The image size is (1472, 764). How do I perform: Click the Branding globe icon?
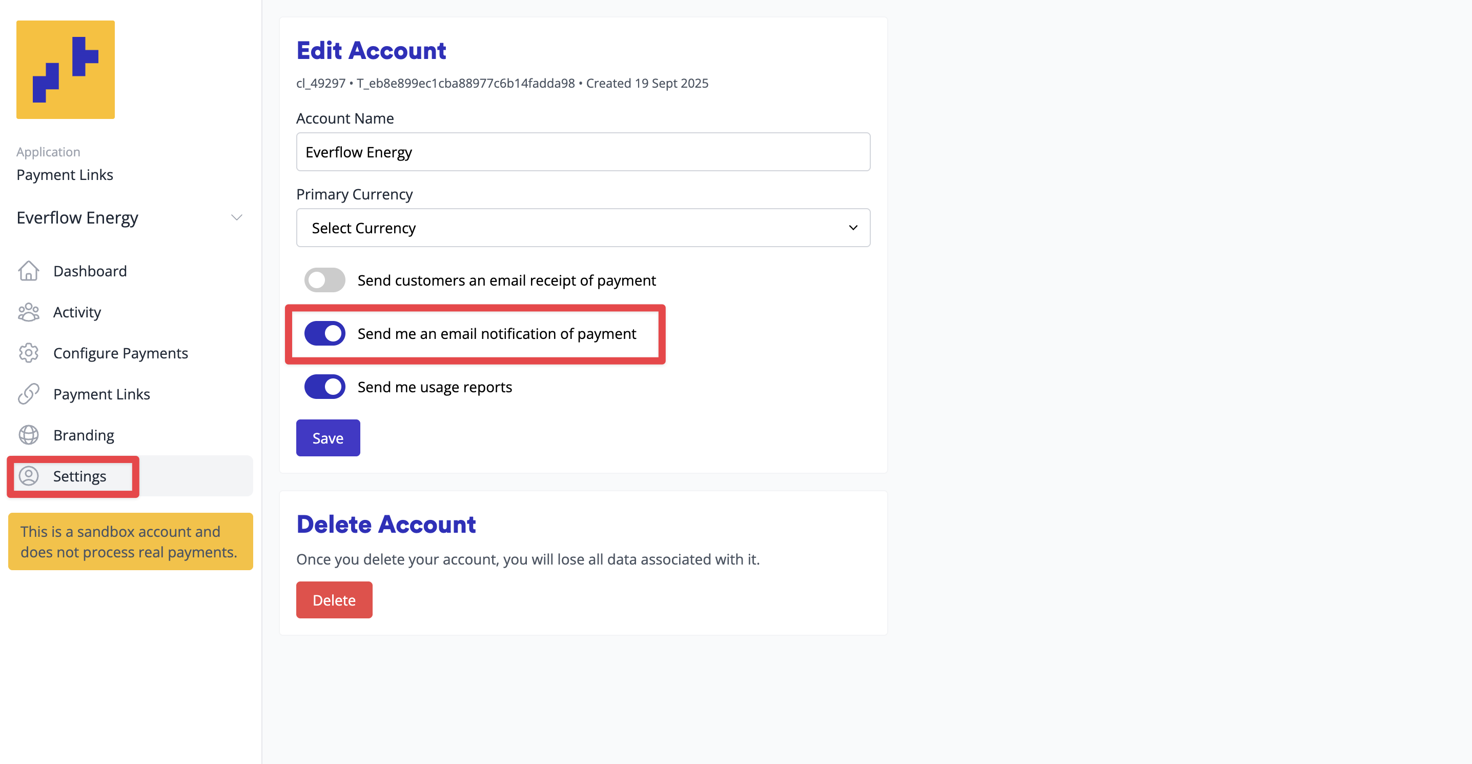(29, 435)
